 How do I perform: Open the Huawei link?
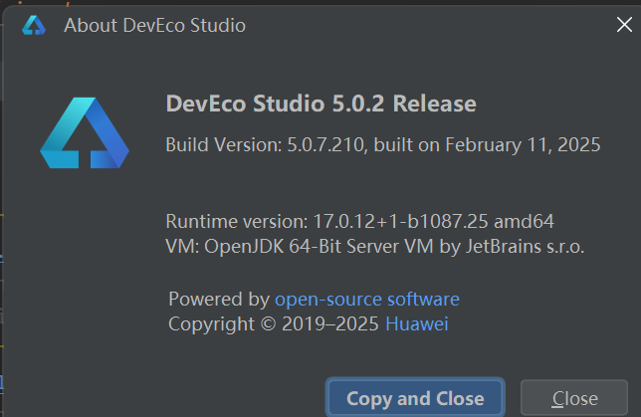pyautogui.click(x=417, y=324)
